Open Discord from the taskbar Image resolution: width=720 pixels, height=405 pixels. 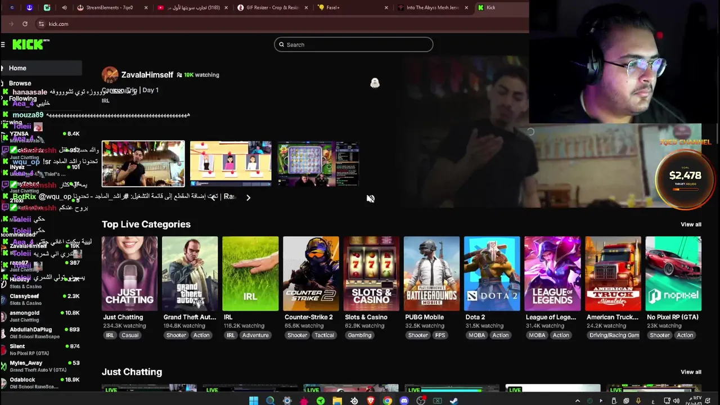pos(404,401)
